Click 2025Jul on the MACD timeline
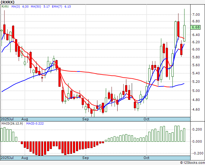Screen dimensions: 205x165 [7, 158]
